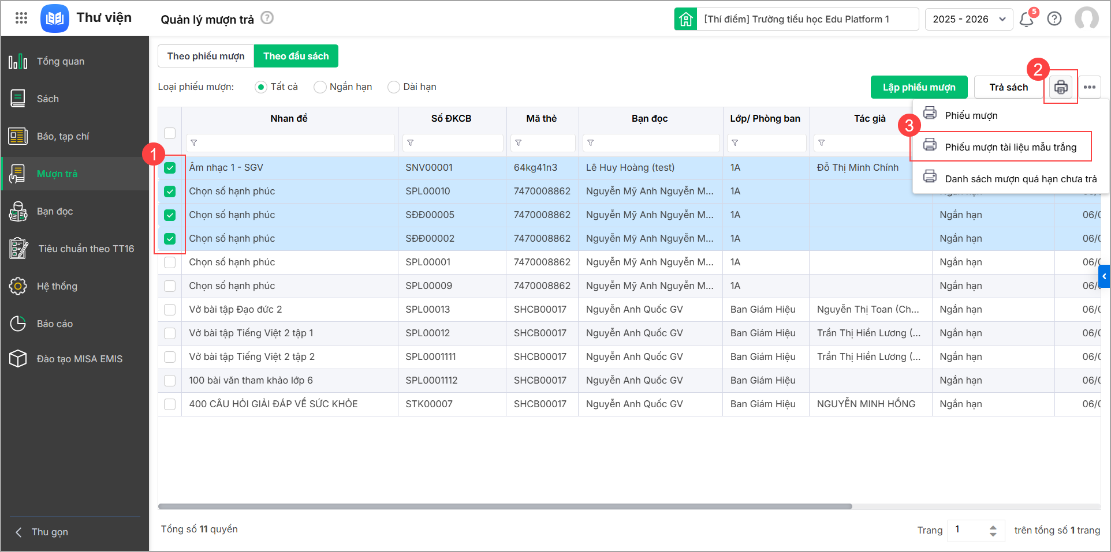This screenshot has width=1111, height=552.
Task: Tick the checkbox for Vở bài tập Đạo đức 2
Action: [x=170, y=310]
